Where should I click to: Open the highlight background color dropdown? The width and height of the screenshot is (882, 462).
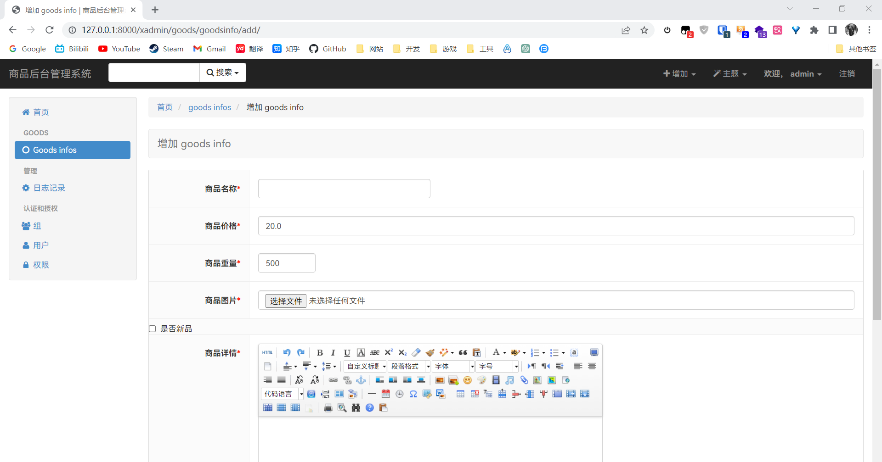click(x=524, y=353)
